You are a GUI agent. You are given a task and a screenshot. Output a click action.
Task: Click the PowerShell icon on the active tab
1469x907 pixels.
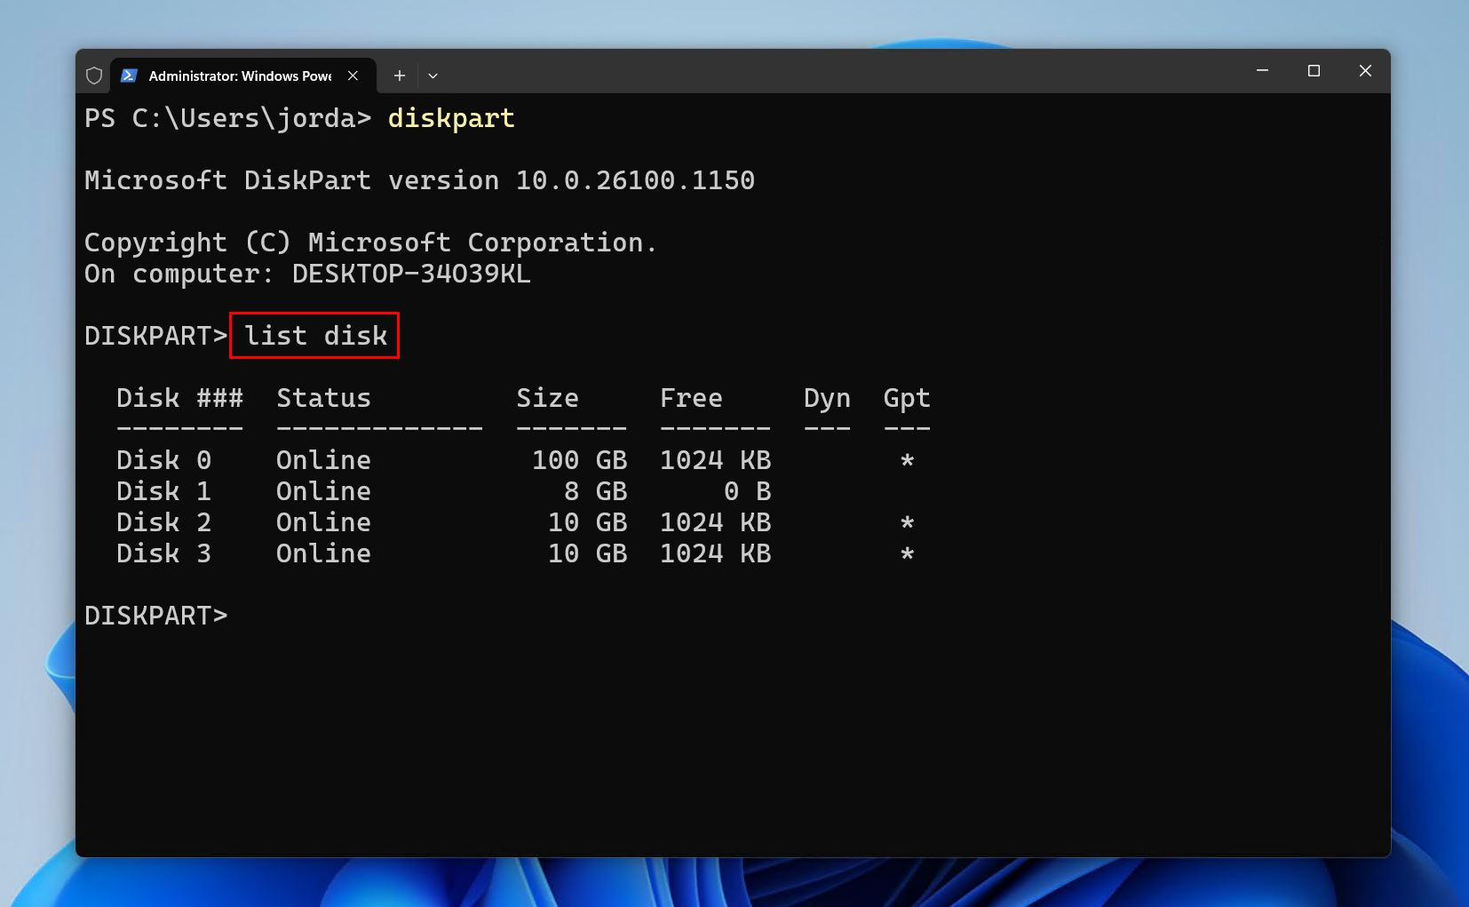tap(130, 76)
